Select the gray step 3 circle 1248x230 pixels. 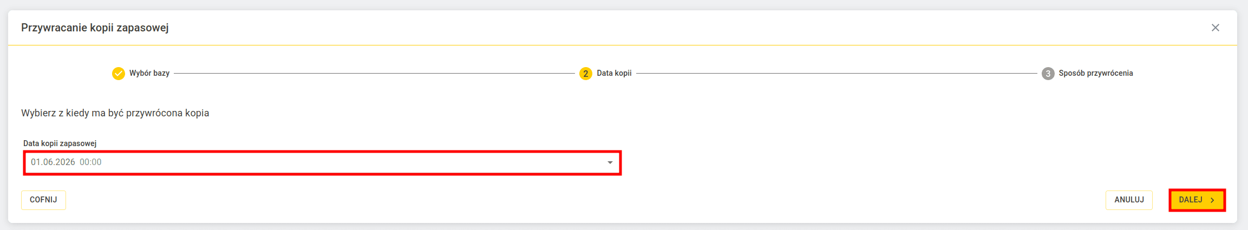click(1048, 74)
